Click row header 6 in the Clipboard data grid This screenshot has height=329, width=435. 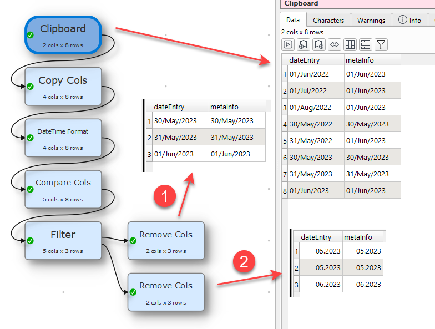[285, 158]
